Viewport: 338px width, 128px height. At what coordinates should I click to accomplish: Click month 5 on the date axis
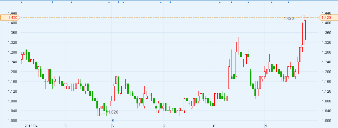(66, 126)
